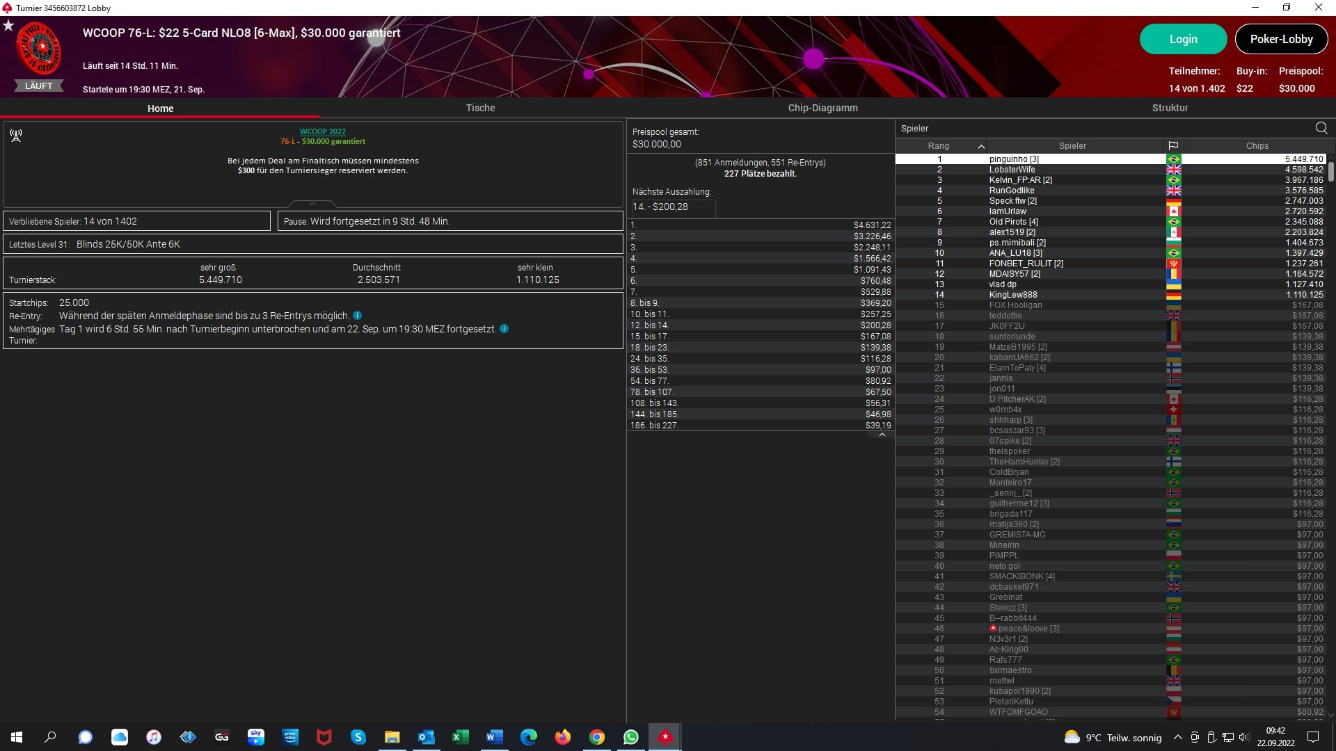Image resolution: width=1336 pixels, height=751 pixels.
Task: Open notification center icon
Action: (1314, 737)
